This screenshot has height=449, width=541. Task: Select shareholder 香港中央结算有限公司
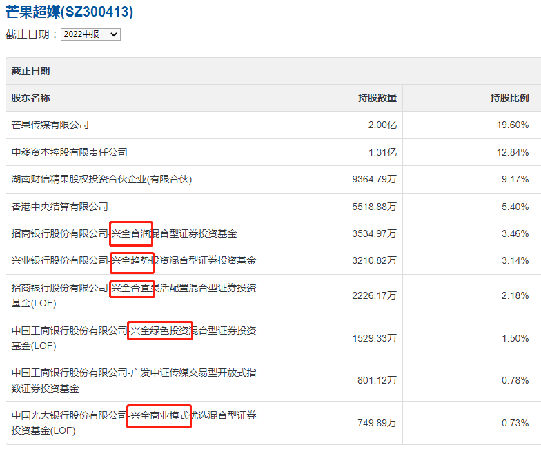click(x=59, y=207)
